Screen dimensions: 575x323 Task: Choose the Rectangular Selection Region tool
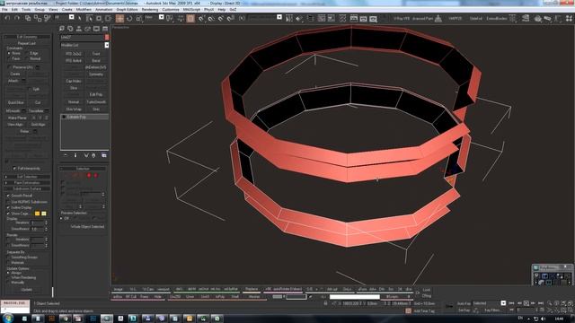point(99,18)
